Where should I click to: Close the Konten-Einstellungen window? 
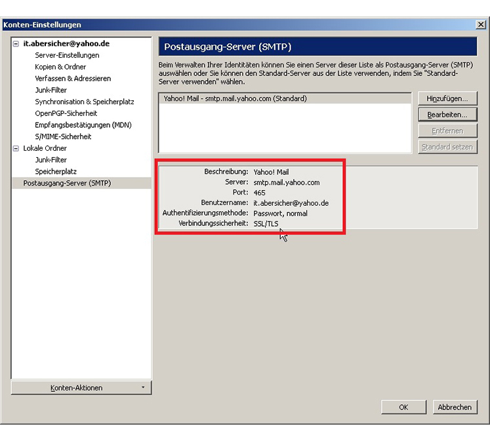(x=480, y=25)
